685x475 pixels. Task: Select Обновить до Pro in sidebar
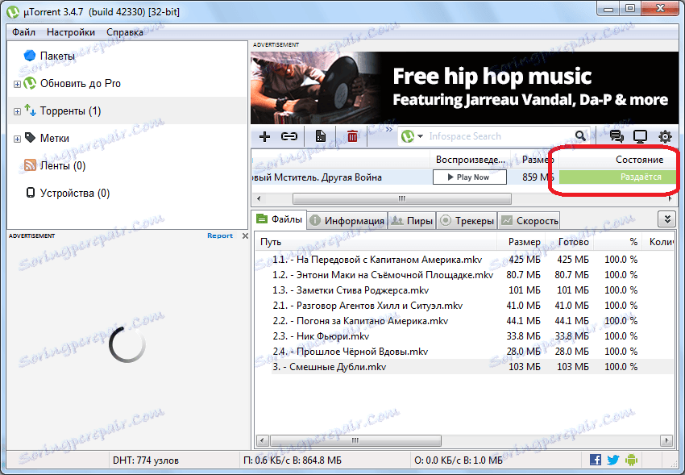(x=81, y=83)
